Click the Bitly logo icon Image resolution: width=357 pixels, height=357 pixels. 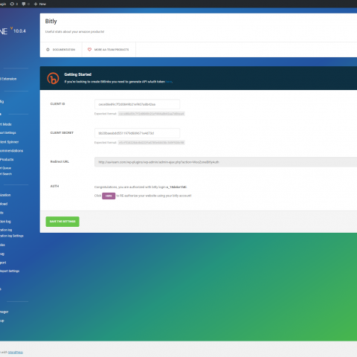[53, 78]
